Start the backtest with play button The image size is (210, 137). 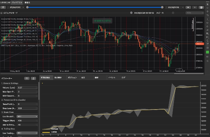click(188, 7)
